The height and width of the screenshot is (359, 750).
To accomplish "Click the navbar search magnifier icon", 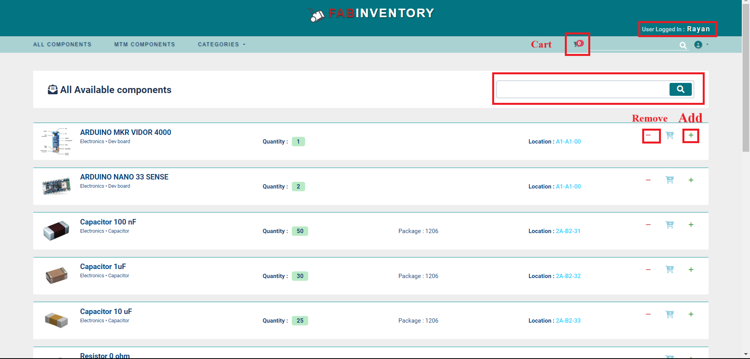I will tap(683, 45).
